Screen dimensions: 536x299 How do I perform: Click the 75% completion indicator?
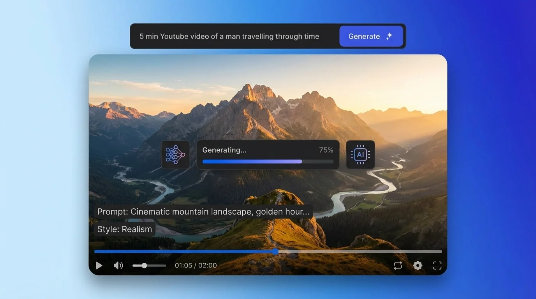[x=326, y=149]
